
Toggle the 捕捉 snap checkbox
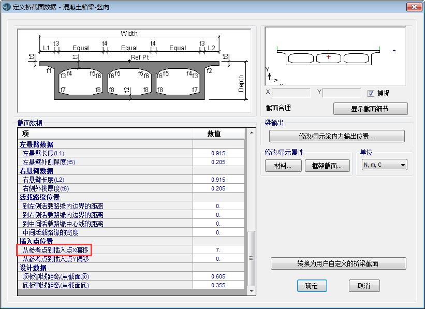pyautogui.click(x=371, y=93)
